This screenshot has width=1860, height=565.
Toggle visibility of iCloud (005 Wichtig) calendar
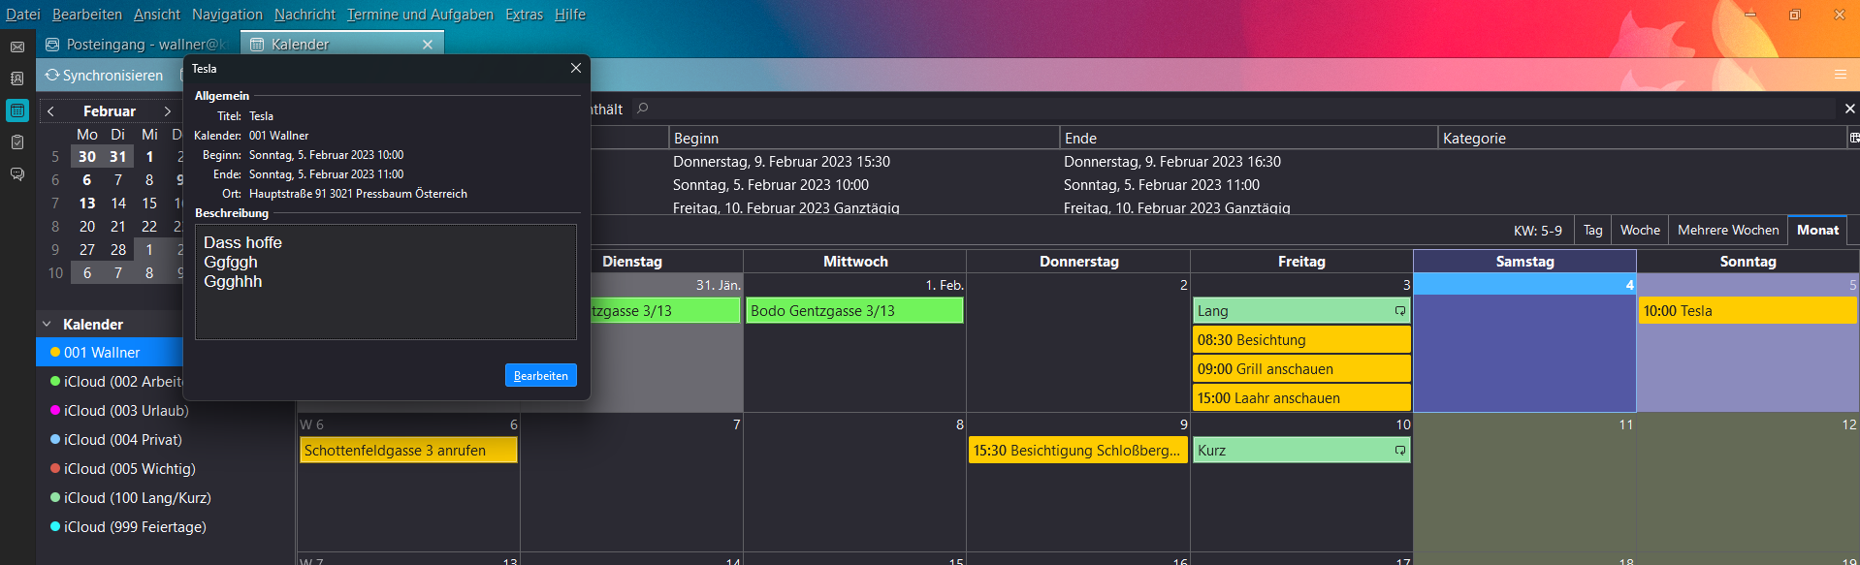[x=55, y=469]
